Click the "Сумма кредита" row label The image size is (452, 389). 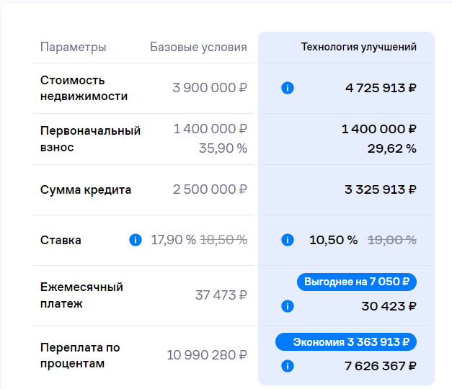85,190
